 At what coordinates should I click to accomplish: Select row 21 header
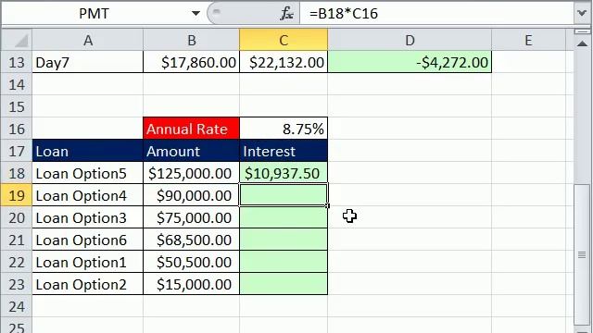pyautogui.click(x=17, y=240)
